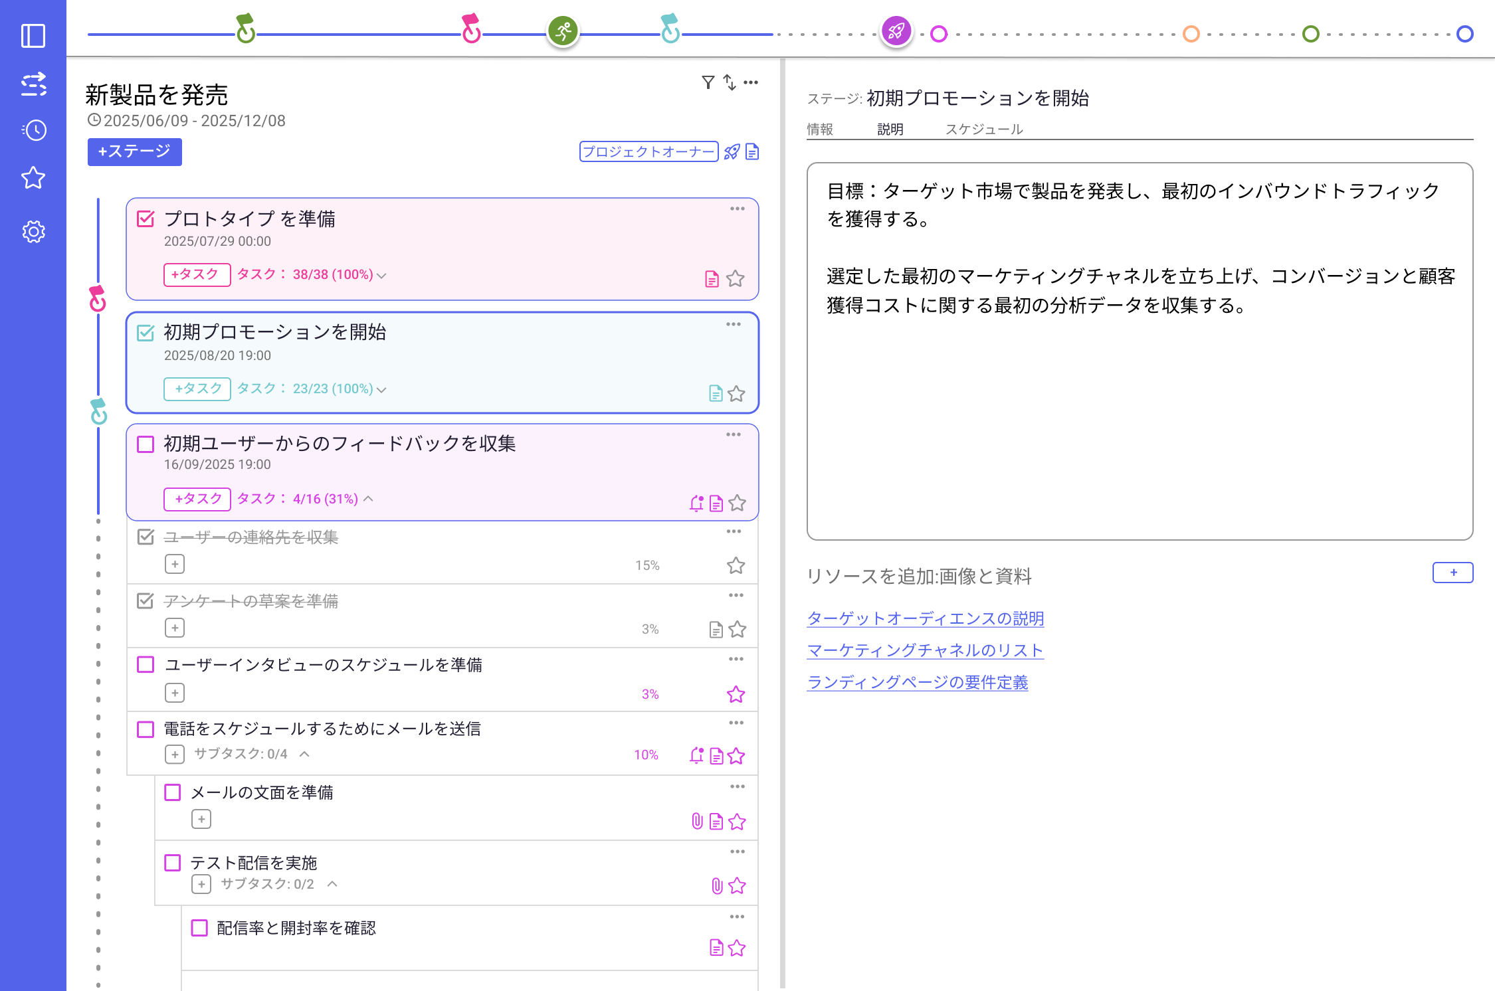Viewport: 1495px width, 991px height.
Task: Click the +ステージ button
Action: coord(135,152)
